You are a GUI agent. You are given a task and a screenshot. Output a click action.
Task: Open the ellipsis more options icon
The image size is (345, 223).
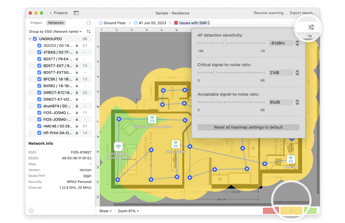tap(89, 23)
